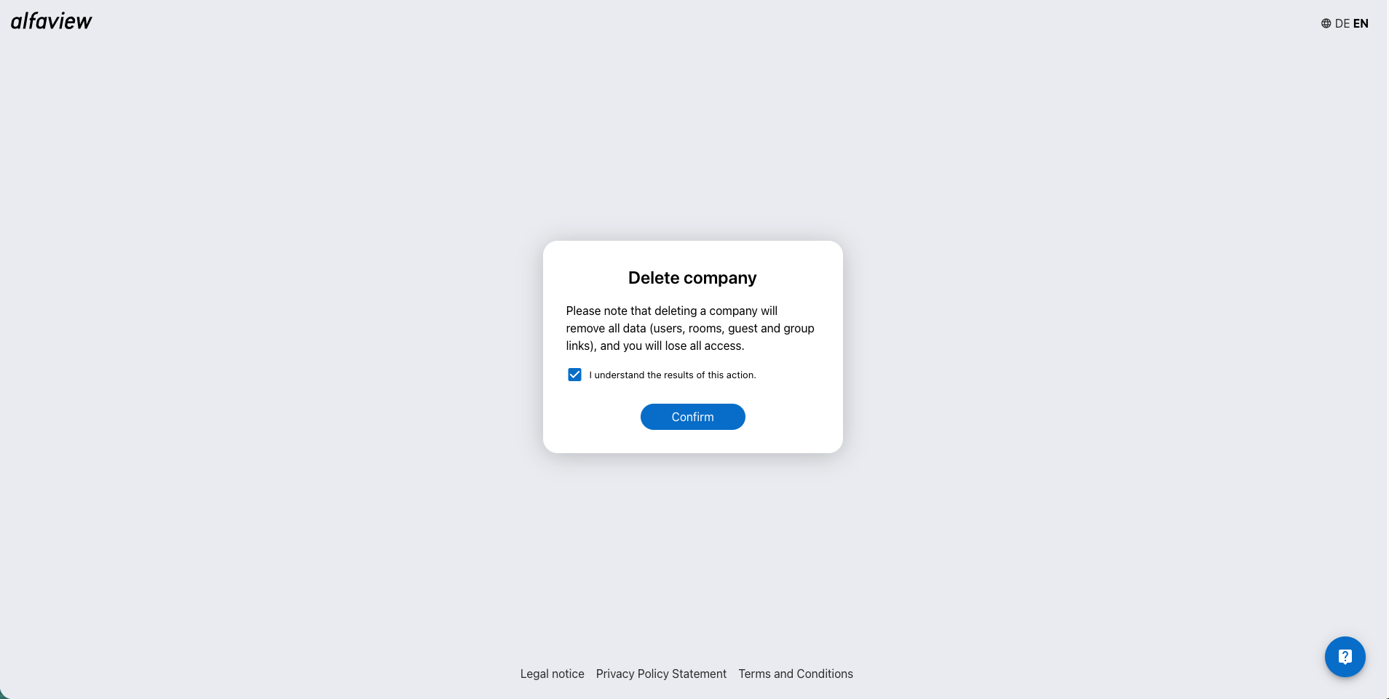Click the white checkmark inside the checkbox
The height and width of the screenshot is (699, 1389).
pos(574,375)
